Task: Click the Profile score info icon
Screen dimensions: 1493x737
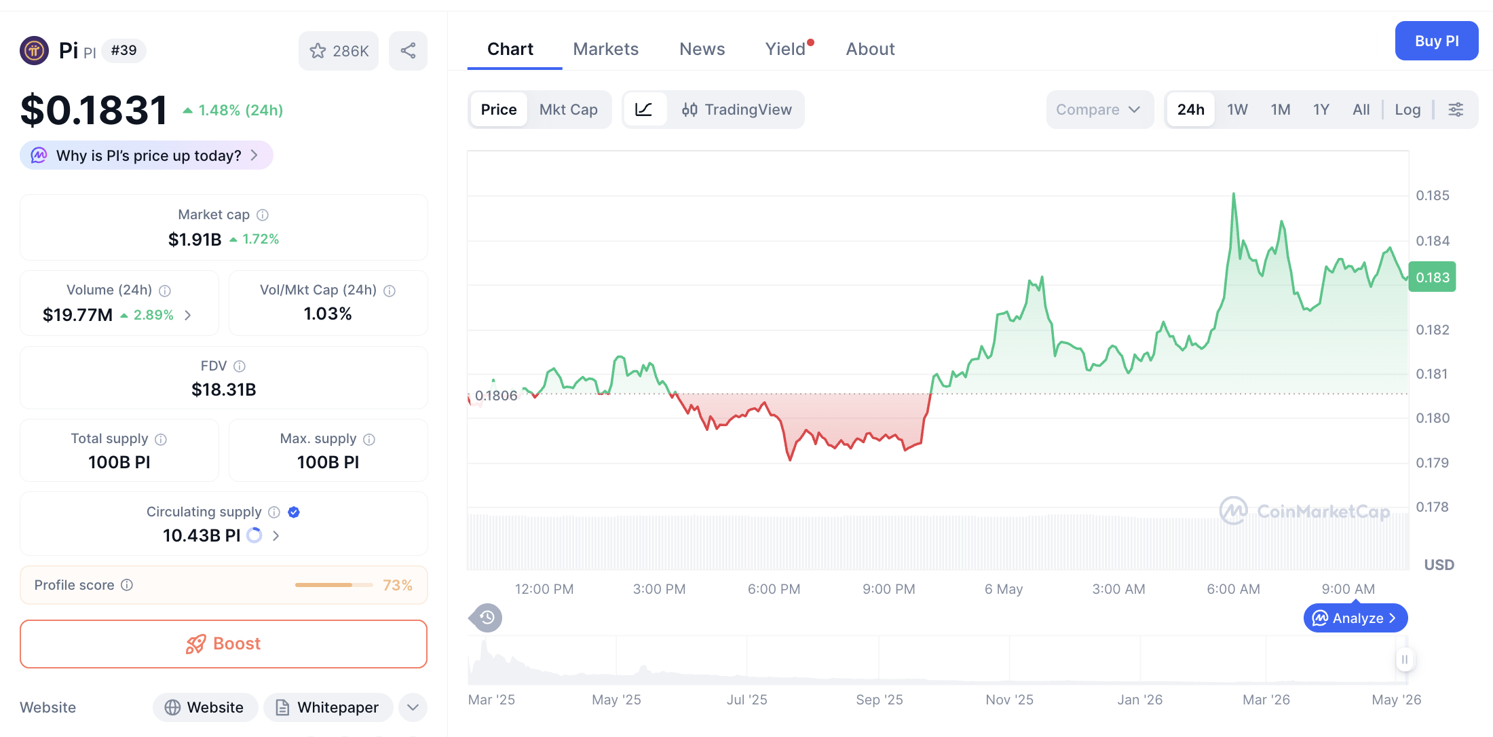Action: 127,585
